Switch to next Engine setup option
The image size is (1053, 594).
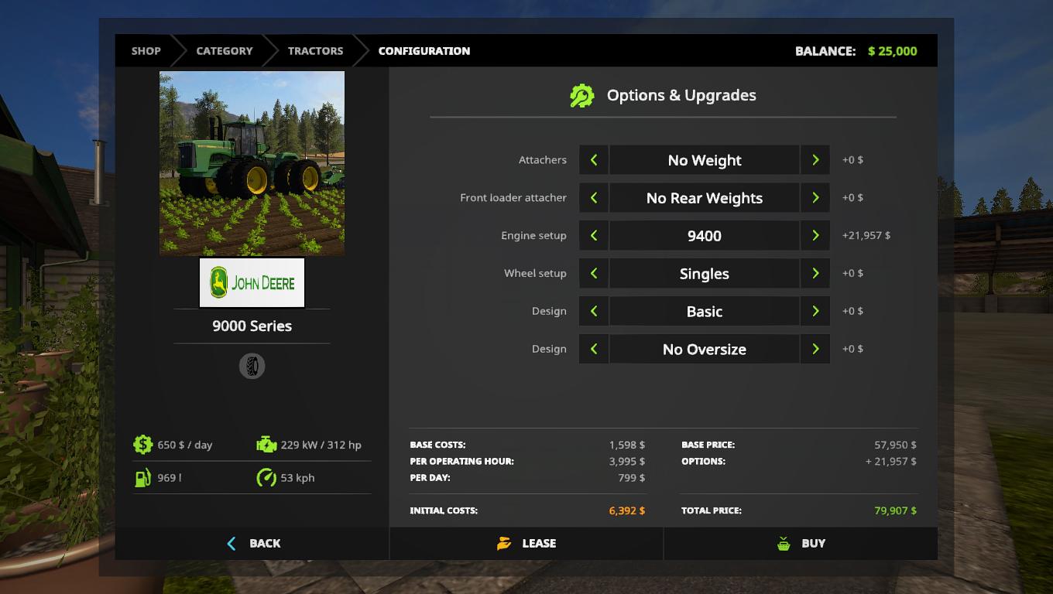click(x=815, y=236)
